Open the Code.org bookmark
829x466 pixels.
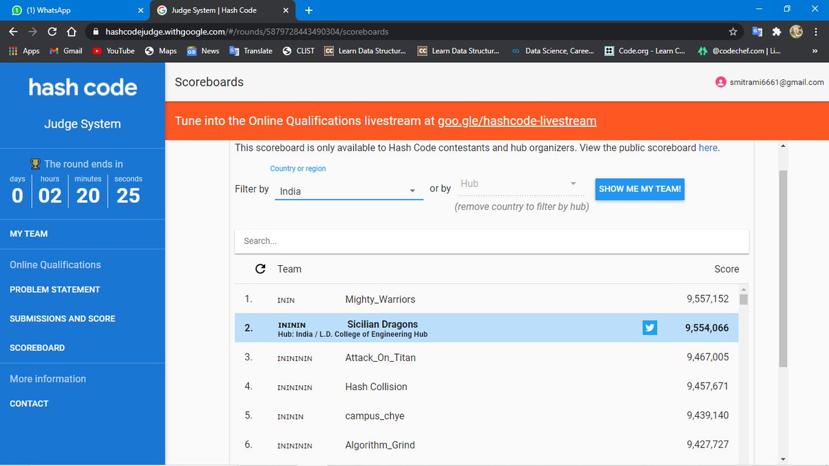[645, 50]
